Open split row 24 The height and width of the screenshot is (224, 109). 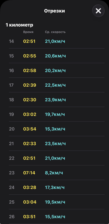[57, 188]
